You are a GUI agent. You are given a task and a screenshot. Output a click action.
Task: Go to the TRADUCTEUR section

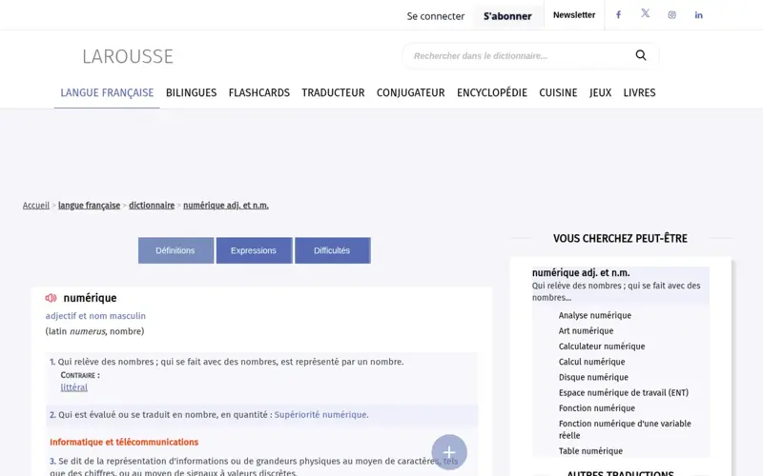point(333,92)
